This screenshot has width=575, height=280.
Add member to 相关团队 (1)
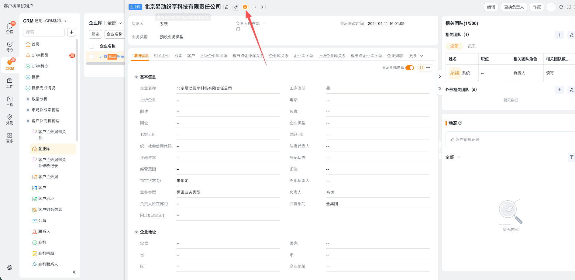[x=560, y=35]
